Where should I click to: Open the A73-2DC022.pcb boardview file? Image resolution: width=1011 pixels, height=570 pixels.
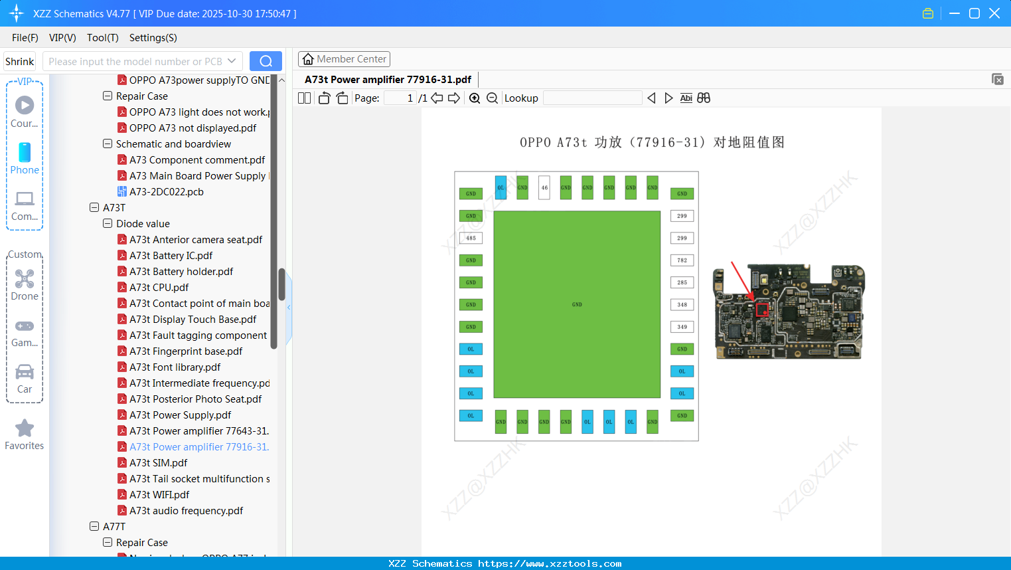pyautogui.click(x=167, y=192)
